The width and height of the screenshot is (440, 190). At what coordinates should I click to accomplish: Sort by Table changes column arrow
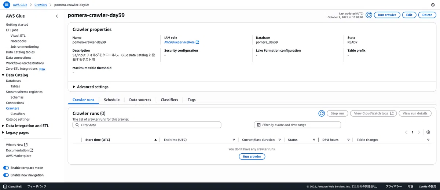[x=428, y=140]
